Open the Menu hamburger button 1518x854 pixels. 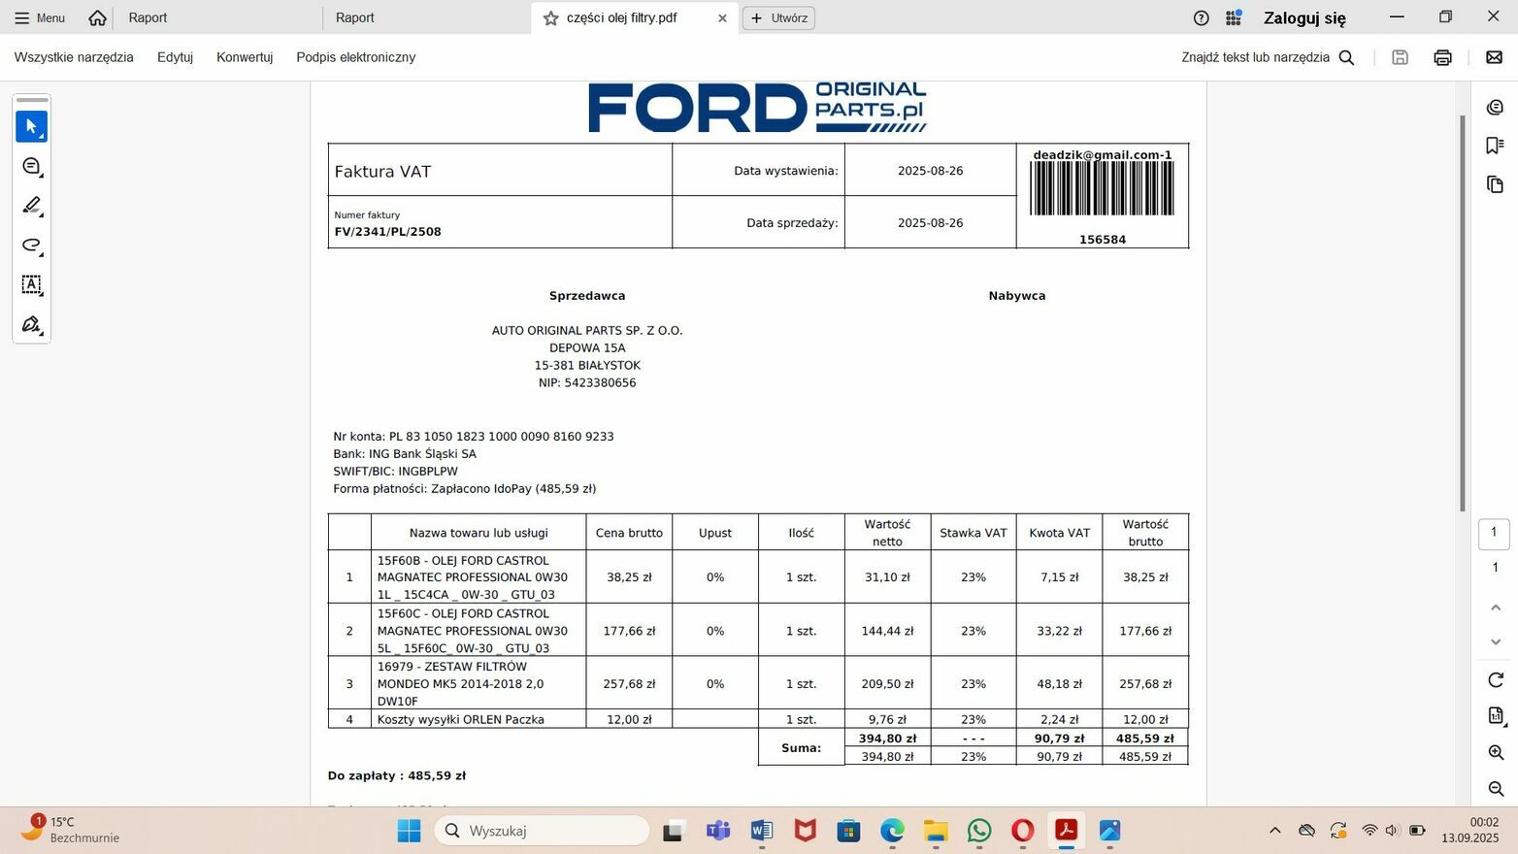(40, 17)
